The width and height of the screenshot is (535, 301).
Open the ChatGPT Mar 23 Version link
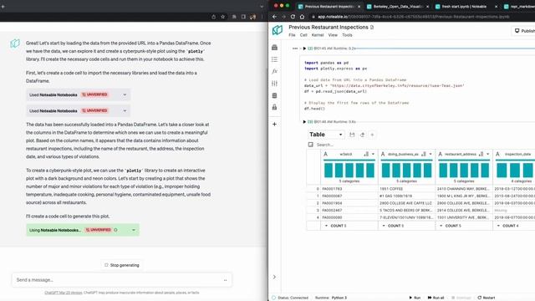coord(64,293)
